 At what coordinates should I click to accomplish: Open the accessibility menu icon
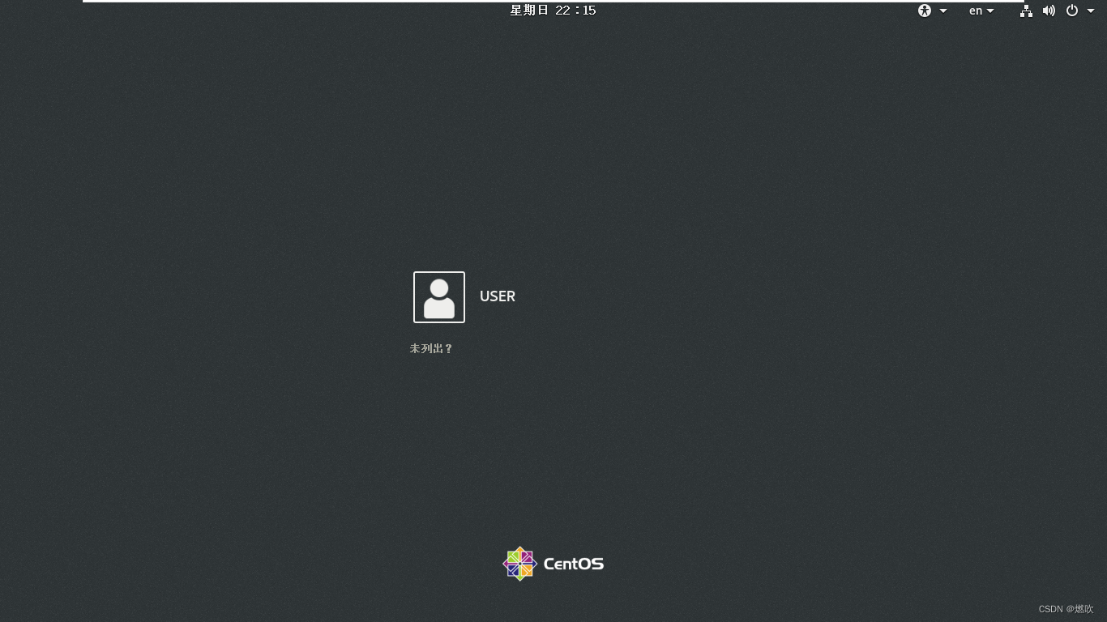click(925, 11)
